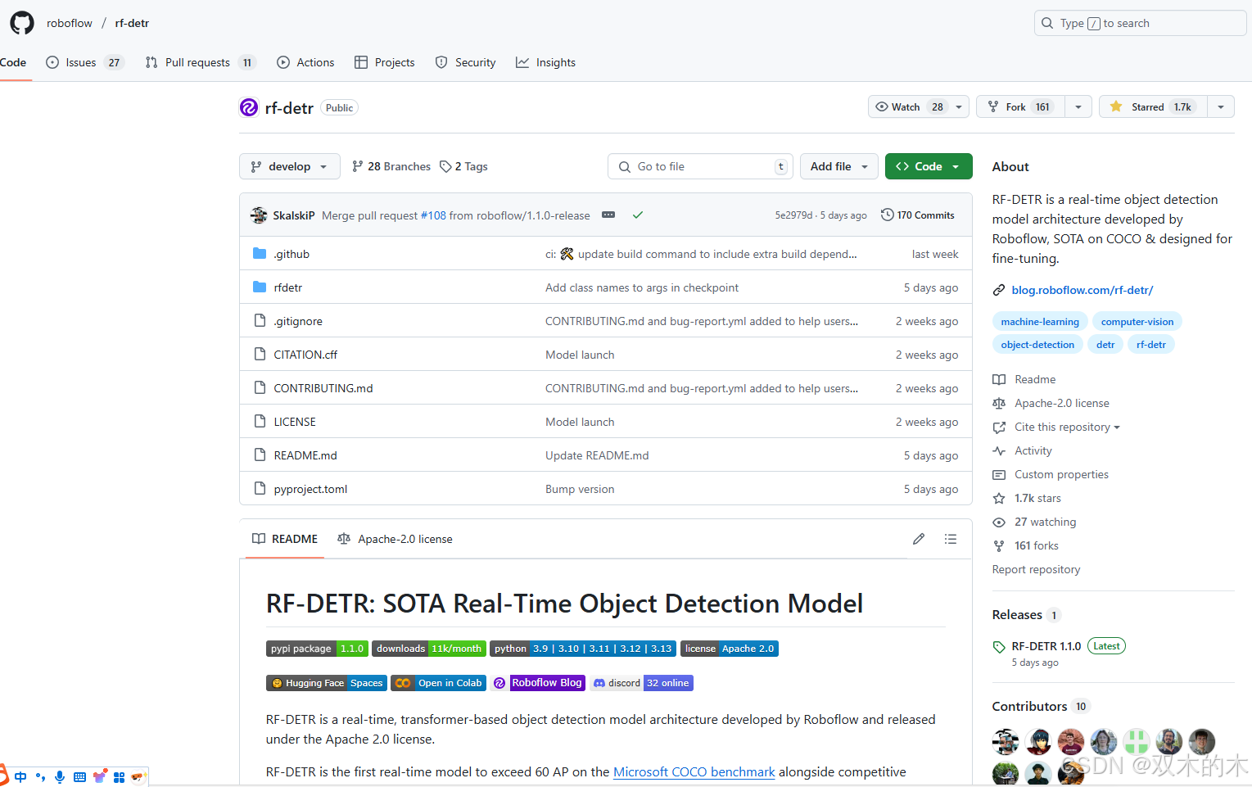The image size is (1252, 787).
Task: Switch to Insights tab
Action: coord(545,62)
